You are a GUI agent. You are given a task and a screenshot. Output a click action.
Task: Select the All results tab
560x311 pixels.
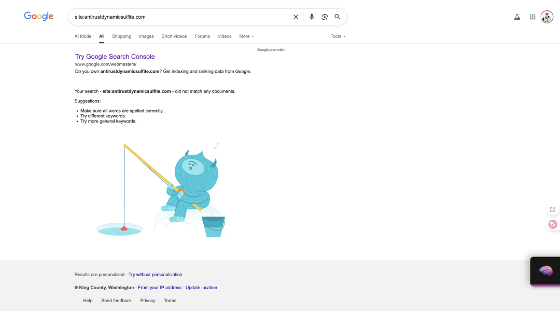pyautogui.click(x=102, y=36)
